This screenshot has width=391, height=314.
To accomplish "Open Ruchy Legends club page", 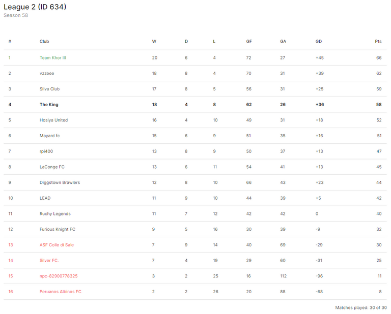I will (x=55, y=214).
